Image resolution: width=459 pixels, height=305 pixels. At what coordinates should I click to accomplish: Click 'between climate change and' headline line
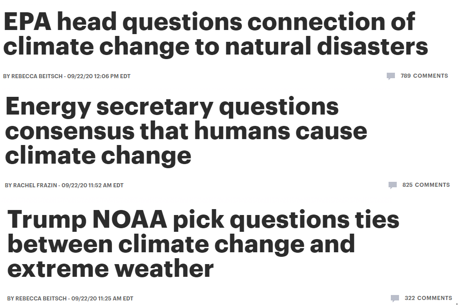181,244
